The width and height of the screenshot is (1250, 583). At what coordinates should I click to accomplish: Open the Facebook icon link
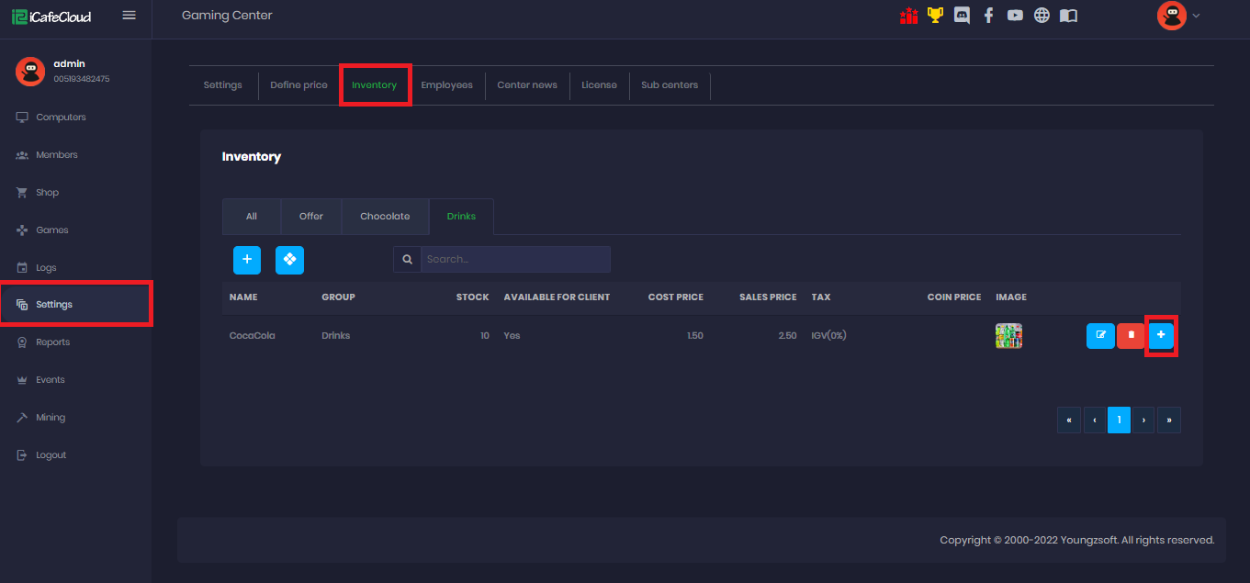click(x=988, y=16)
